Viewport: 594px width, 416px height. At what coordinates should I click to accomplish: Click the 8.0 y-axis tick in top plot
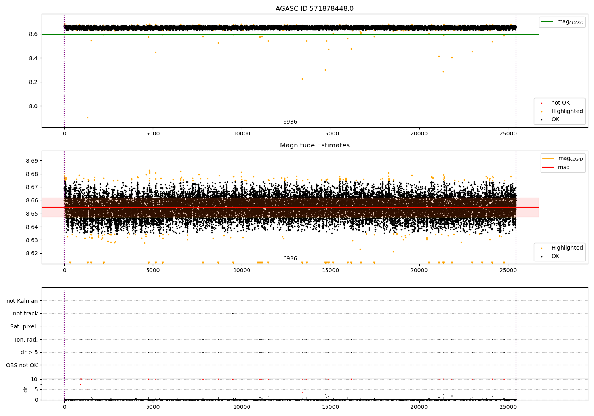tap(33, 107)
